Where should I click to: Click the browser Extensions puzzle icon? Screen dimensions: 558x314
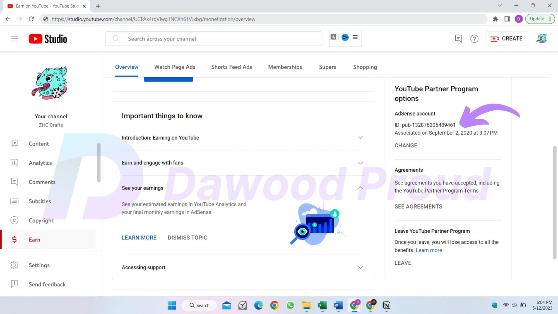coord(496,19)
